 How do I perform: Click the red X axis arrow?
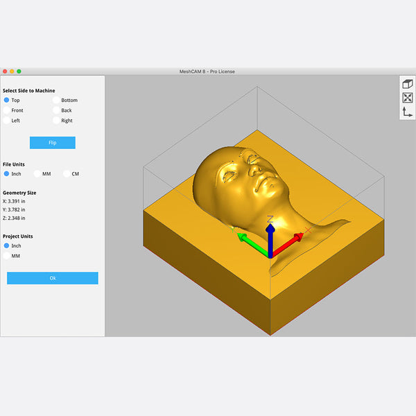click(x=288, y=244)
